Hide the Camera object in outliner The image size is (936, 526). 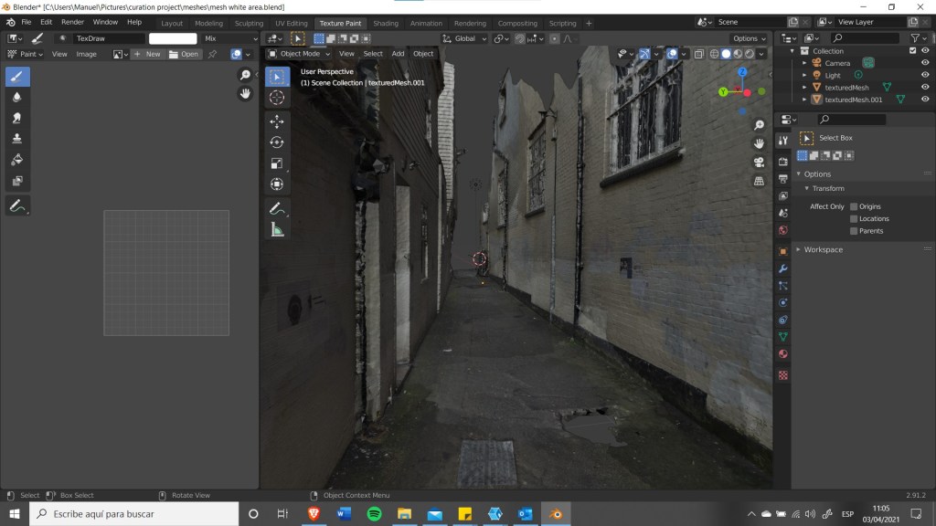[x=925, y=63]
